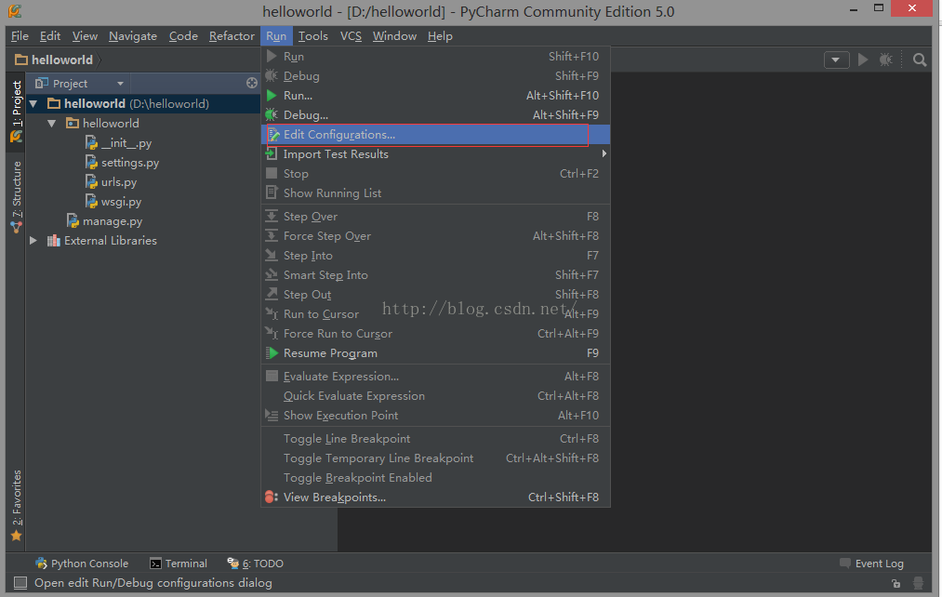Open the Python Console tool window
Screen dimensions: 942x597
(x=82, y=564)
